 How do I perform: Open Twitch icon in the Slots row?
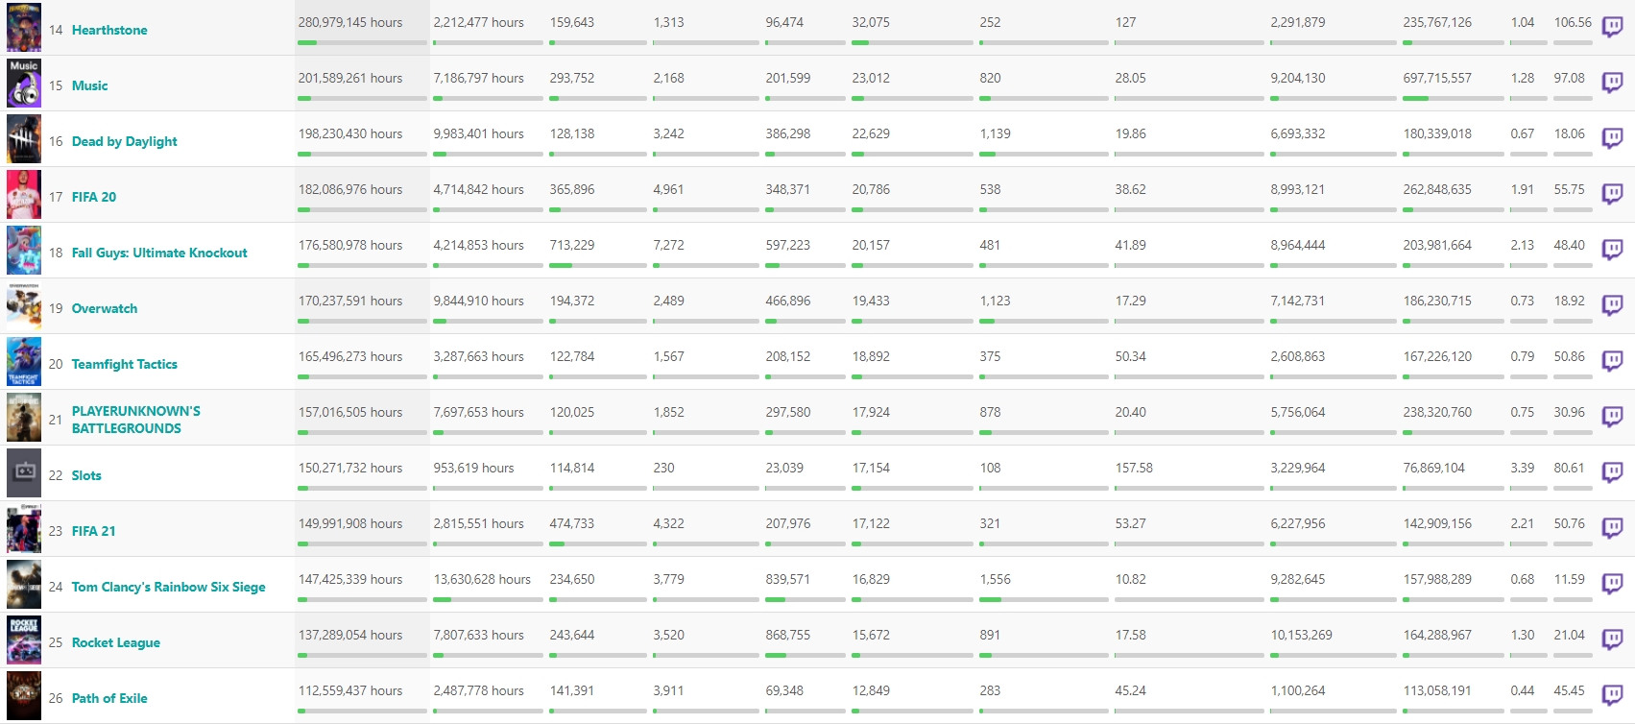coord(1612,473)
